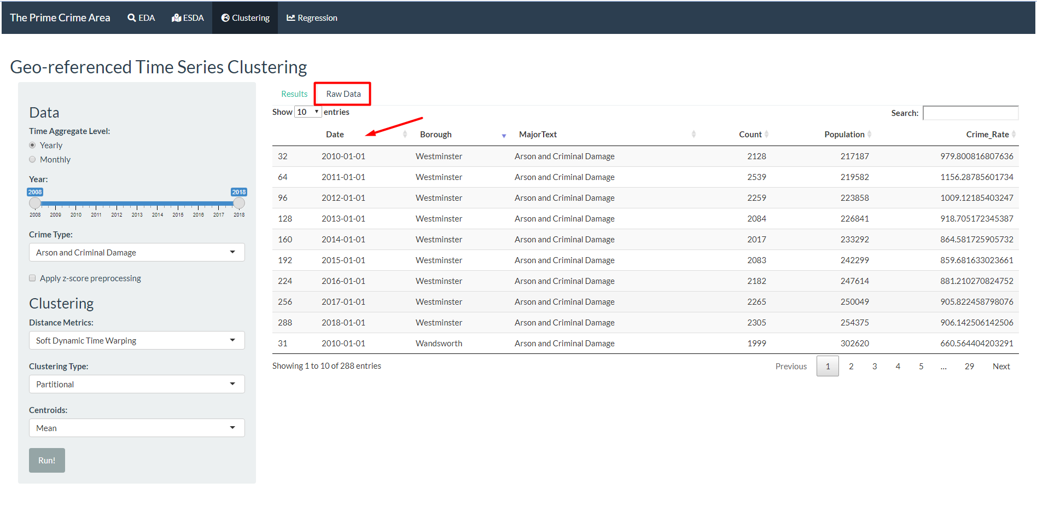Focus the table Search input field
Viewport: 1037px width, 523px height.
[x=970, y=113]
